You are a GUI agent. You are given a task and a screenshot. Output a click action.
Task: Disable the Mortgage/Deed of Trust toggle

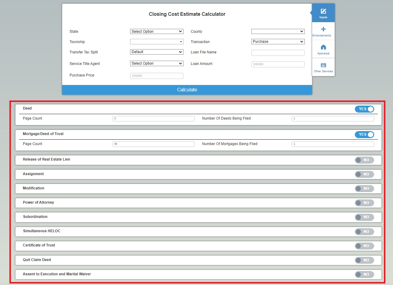pyautogui.click(x=364, y=134)
